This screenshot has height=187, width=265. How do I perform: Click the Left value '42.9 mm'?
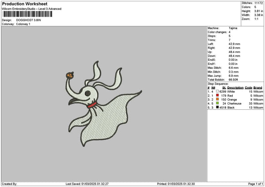(x=235, y=44)
